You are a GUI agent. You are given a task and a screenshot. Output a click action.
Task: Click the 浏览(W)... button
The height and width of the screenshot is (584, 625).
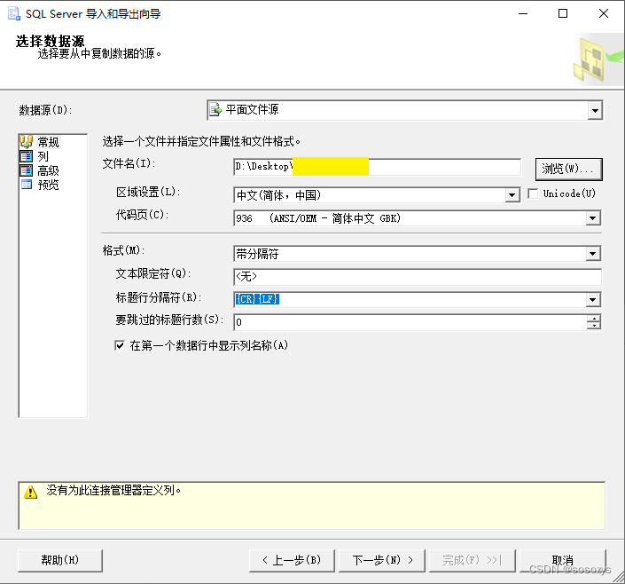[568, 169]
